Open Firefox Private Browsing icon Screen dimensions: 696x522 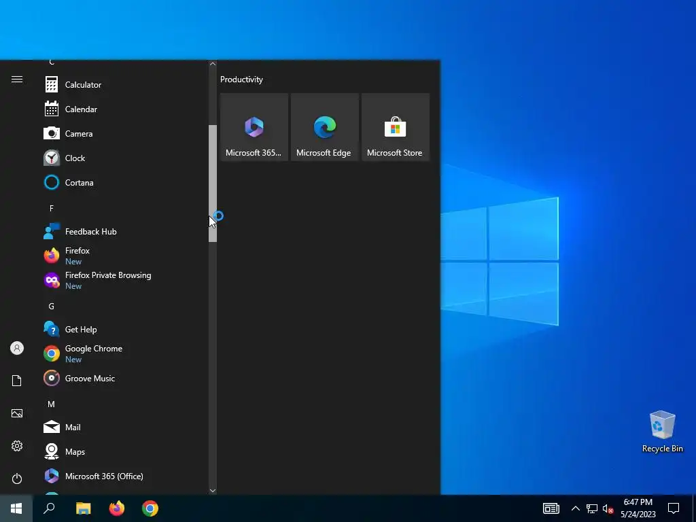(52, 280)
